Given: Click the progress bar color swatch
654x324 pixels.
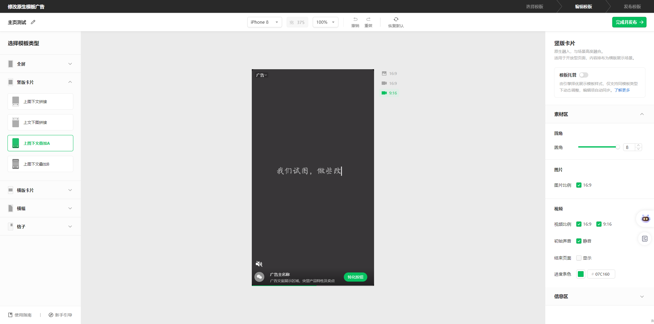Looking at the screenshot, I should (581, 274).
